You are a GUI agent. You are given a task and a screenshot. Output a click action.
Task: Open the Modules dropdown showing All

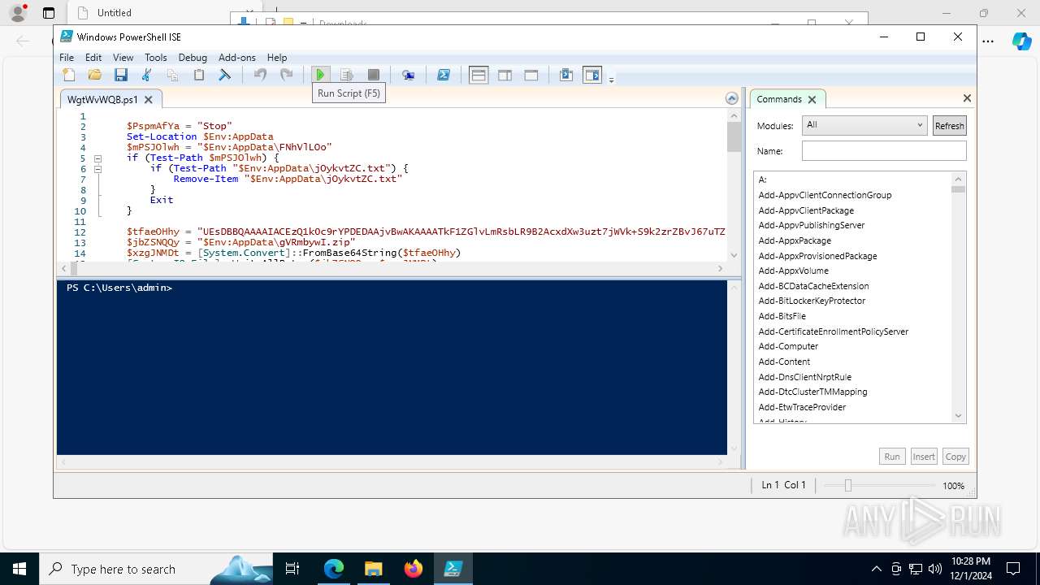click(x=864, y=125)
